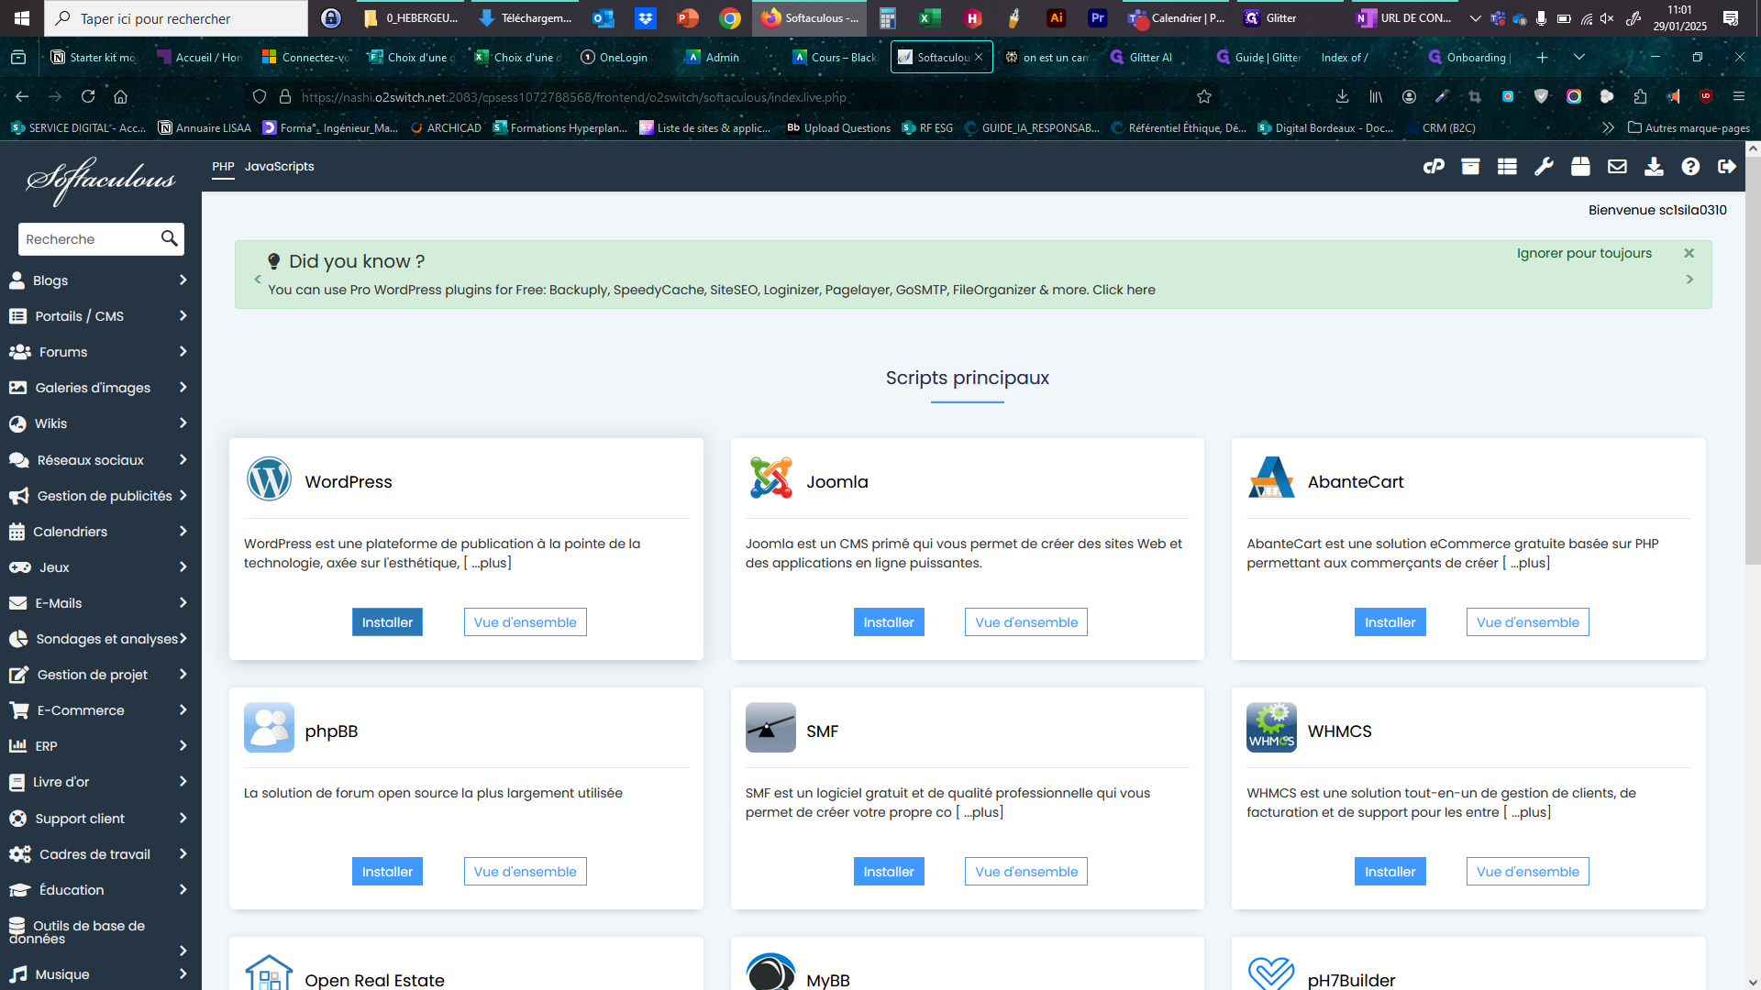The height and width of the screenshot is (990, 1761).
Task: Expand the E-Commerce category
Action: [x=101, y=710]
